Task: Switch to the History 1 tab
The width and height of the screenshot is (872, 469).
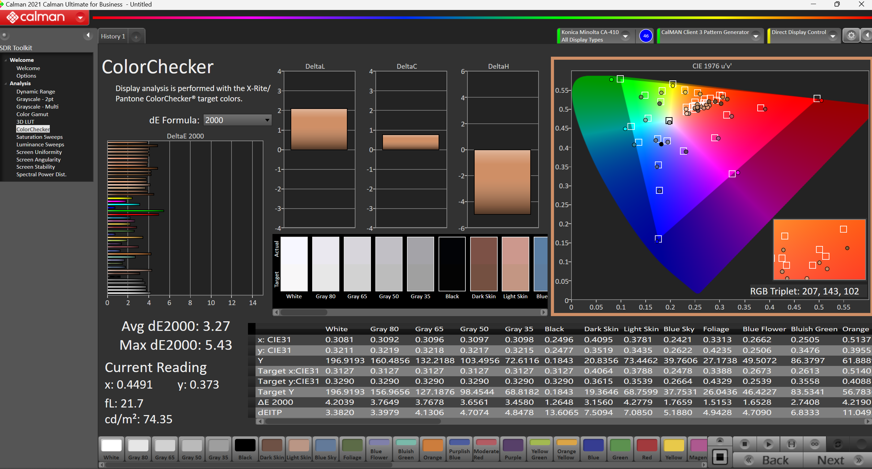Action: pos(113,36)
